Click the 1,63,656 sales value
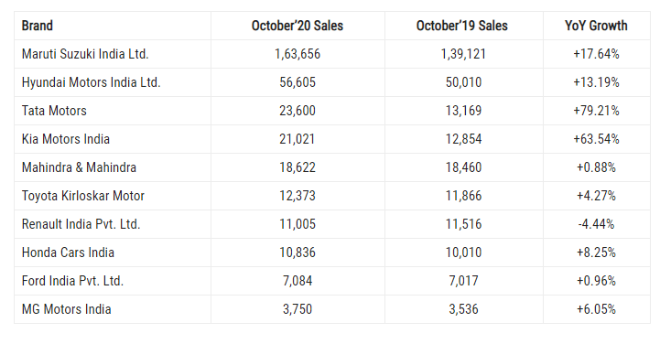660x344 pixels. [x=298, y=54]
